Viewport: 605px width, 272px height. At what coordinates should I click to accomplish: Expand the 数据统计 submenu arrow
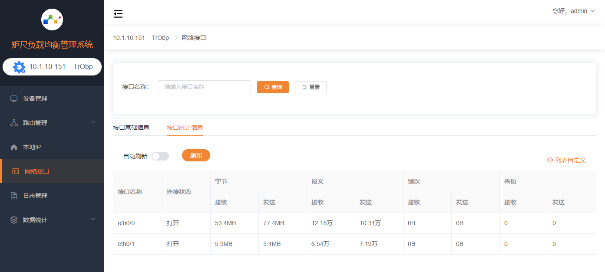(93, 220)
